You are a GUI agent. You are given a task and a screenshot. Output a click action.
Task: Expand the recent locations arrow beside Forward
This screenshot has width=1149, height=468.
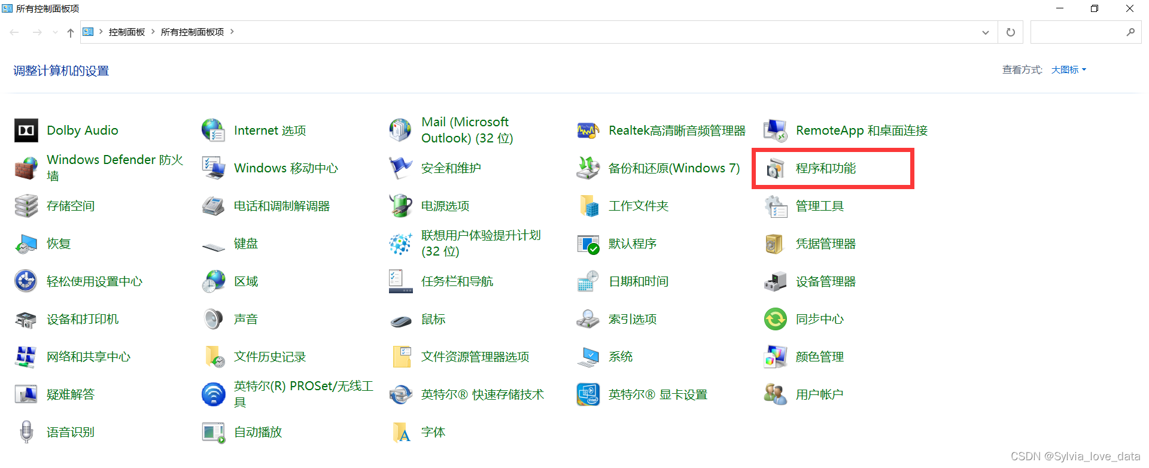click(x=55, y=32)
